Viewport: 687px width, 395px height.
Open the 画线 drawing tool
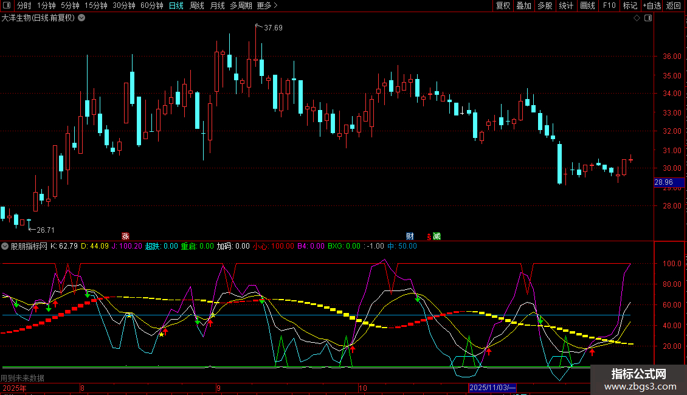point(588,6)
